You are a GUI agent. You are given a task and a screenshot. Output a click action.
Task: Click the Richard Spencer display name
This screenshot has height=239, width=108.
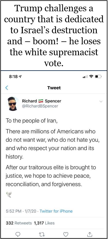tap(42, 101)
